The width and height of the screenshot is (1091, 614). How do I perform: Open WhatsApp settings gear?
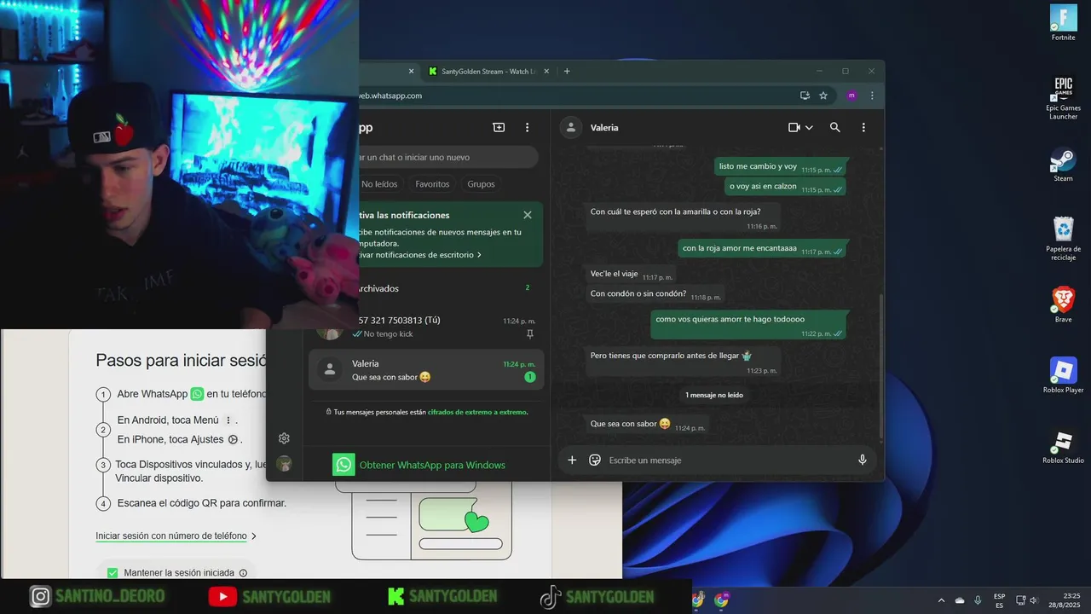(285, 438)
